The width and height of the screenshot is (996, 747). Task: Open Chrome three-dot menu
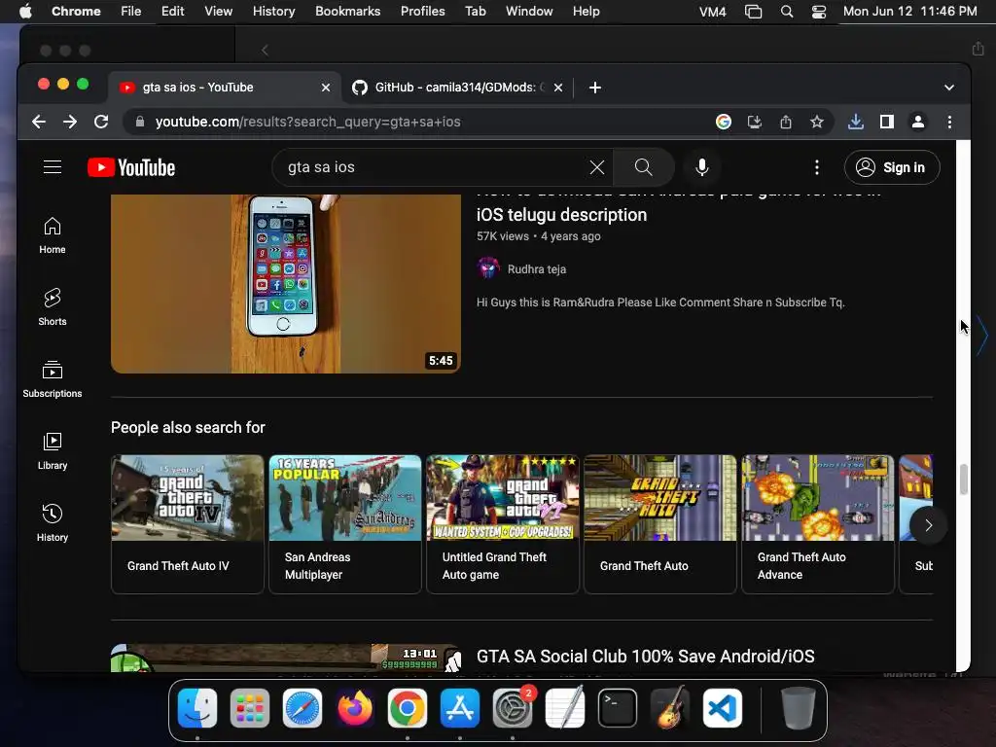coord(949,122)
